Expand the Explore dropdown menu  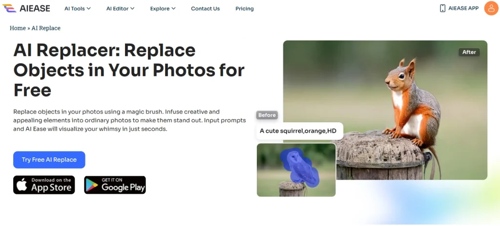(x=163, y=9)
